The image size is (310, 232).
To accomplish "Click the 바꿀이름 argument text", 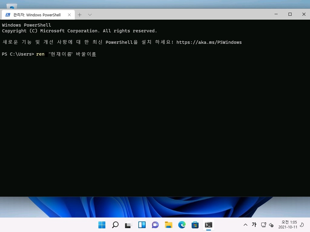I will pos(86,54).
